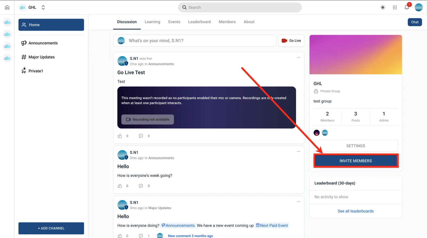
Task: Click the gradient group cover banner
Action: point(356,55)
